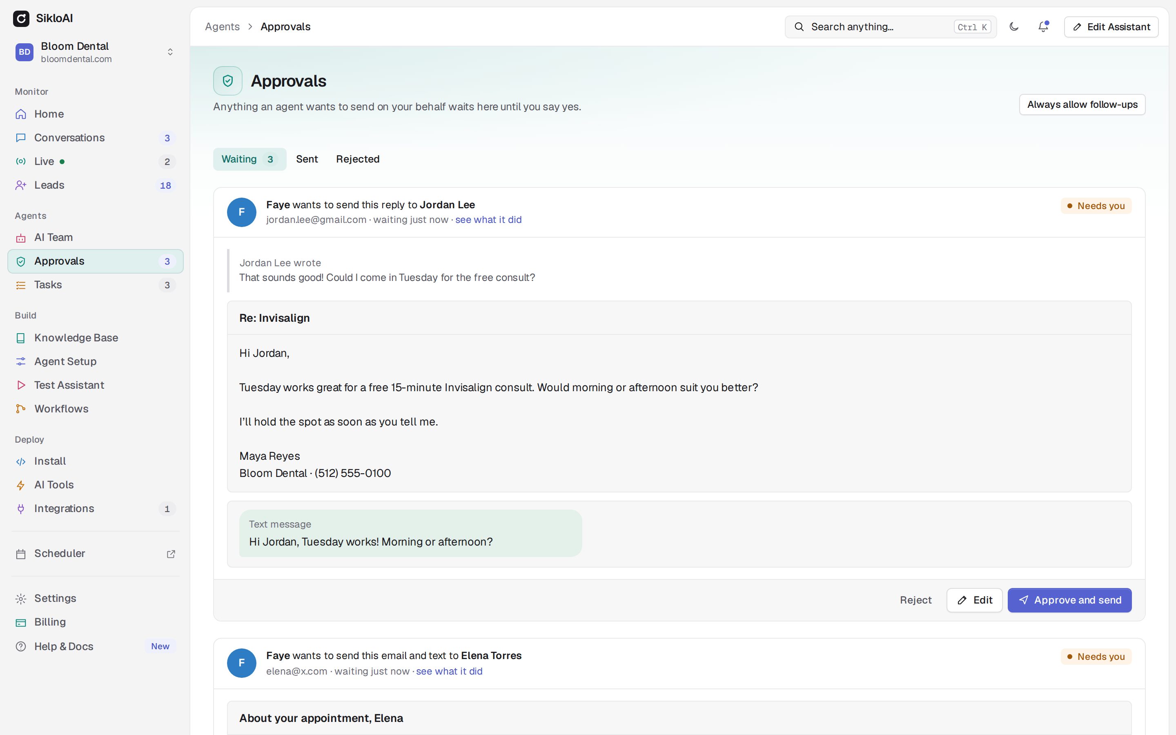Open Help & Docs
This screenshot has height=735, width=1176.
pyautogui.click(x=95, y=646)
